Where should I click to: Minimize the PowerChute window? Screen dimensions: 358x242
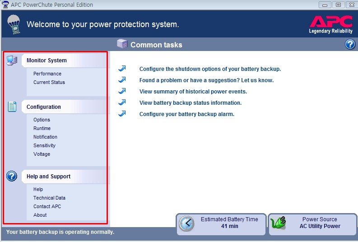[325, 5]
